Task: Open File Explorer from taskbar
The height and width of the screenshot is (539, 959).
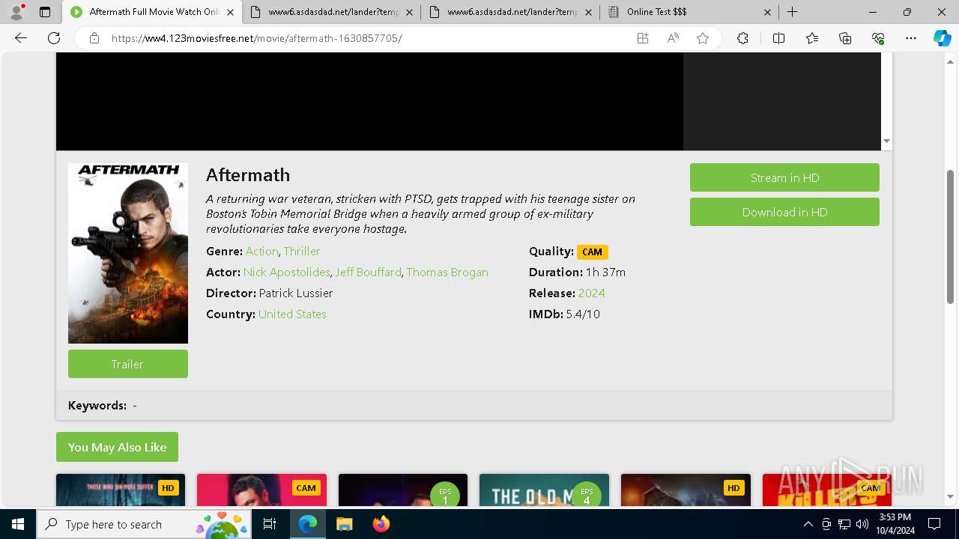Action: 345,524
